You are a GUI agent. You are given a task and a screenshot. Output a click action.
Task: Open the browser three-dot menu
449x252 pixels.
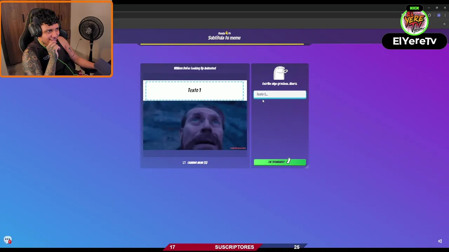(x=445, y=15)
